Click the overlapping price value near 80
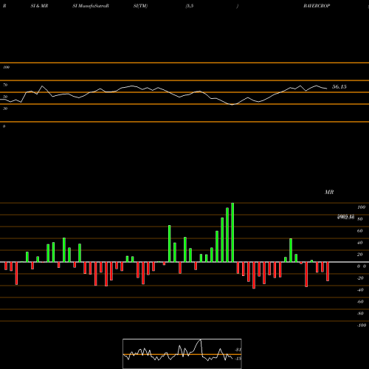The height and width of the screenshot is (369, 369). pyautogui.click(x=345, y=217)
